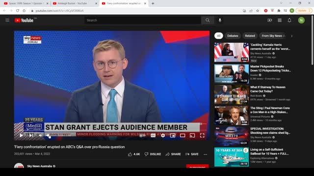The height and width of the screenshot is (176, 314).
Task: Click the YouTube search field
Action: tap(143, 20)
